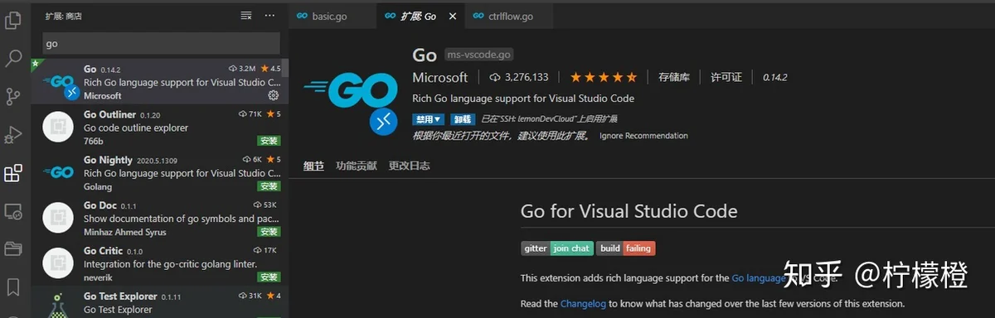Open the Search magnifier in activity bar

(x=13, y=58)
